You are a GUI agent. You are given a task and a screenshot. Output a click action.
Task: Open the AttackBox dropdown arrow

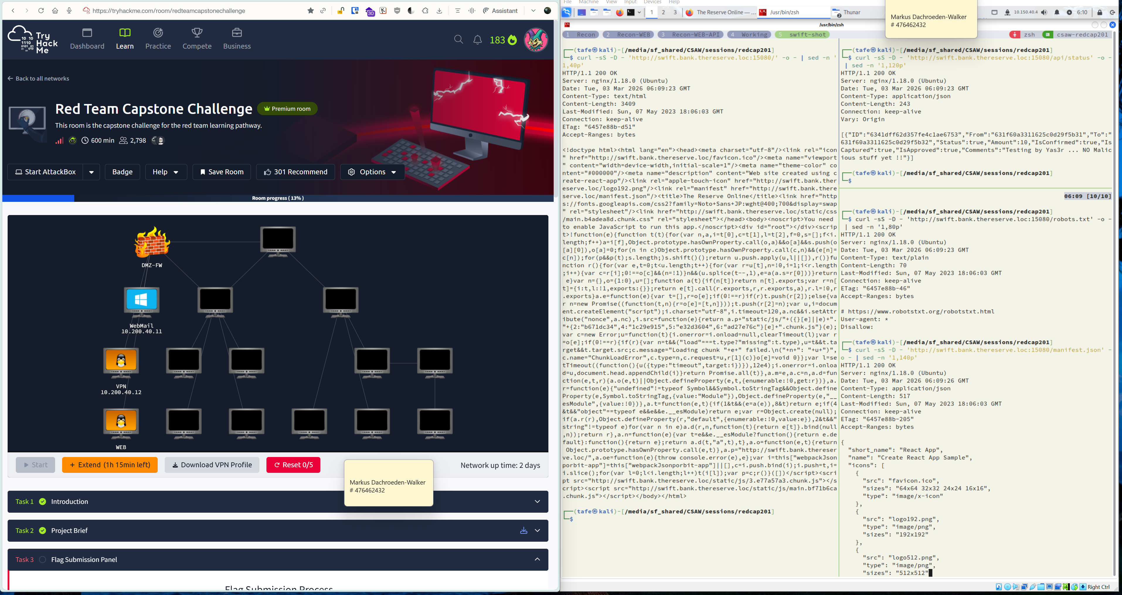coord(91,172)
